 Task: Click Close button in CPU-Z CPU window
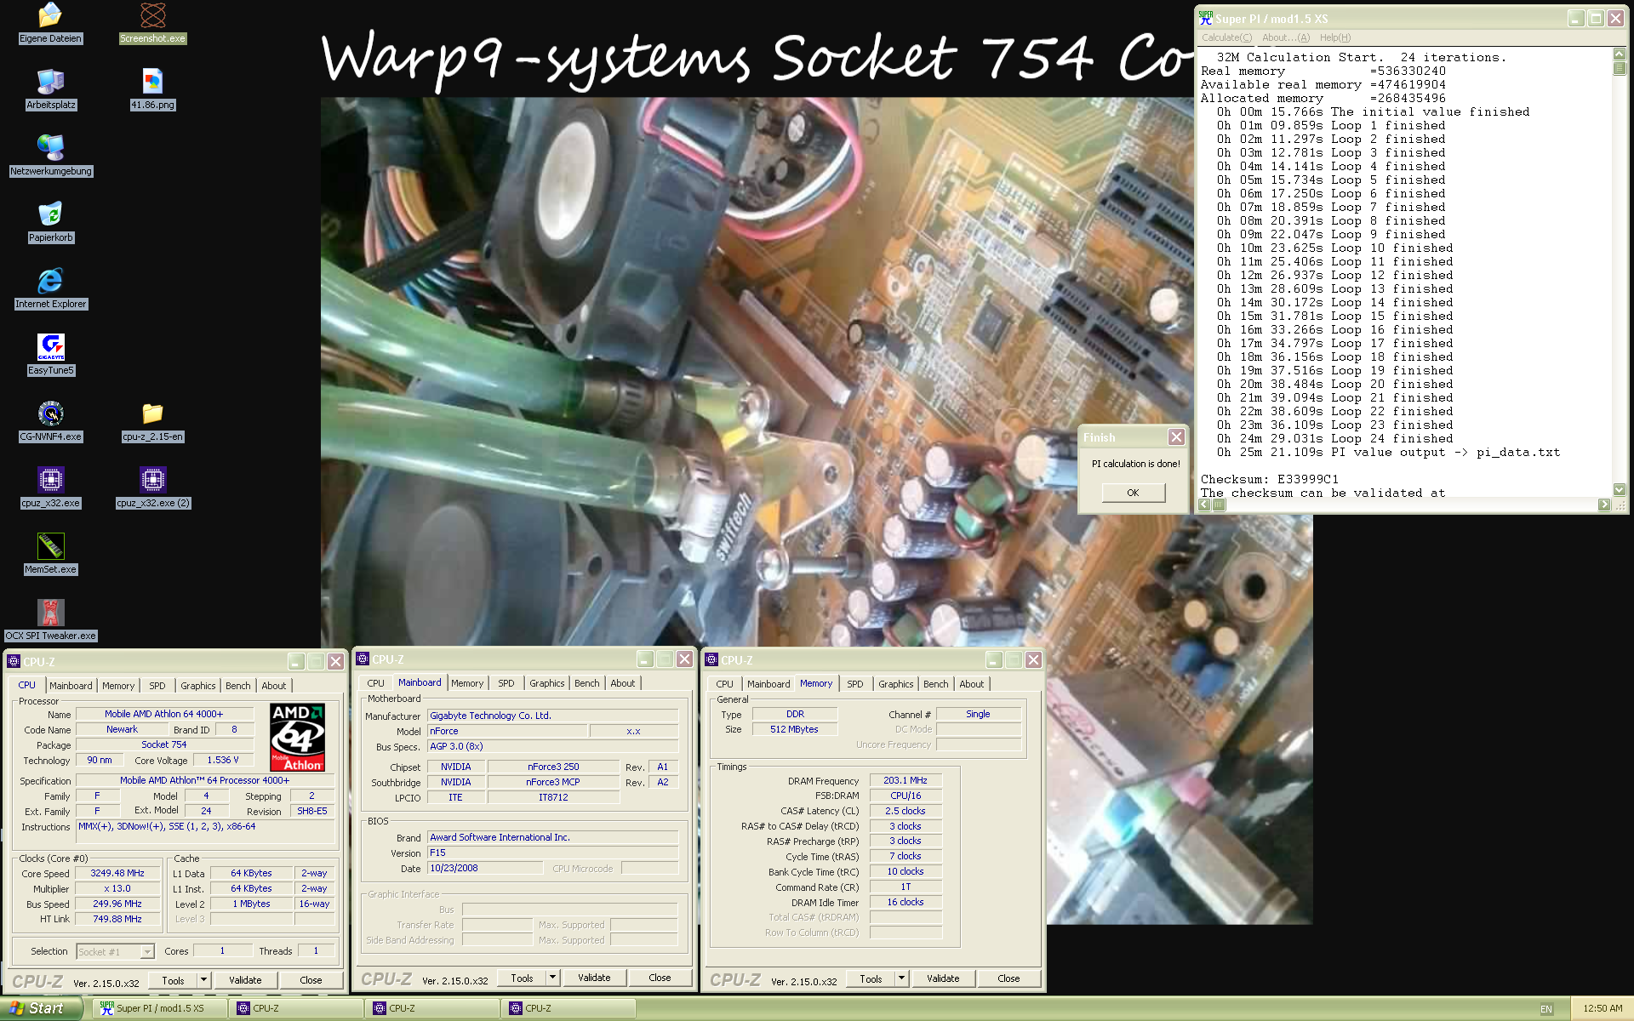[311, 980]
